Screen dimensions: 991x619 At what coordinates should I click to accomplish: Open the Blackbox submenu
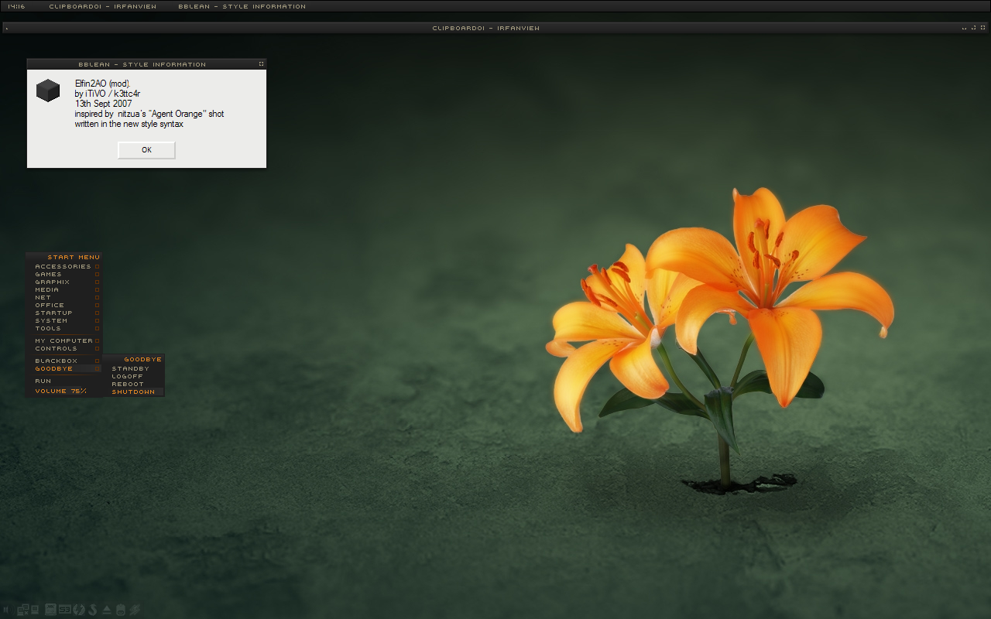[57, 361]
